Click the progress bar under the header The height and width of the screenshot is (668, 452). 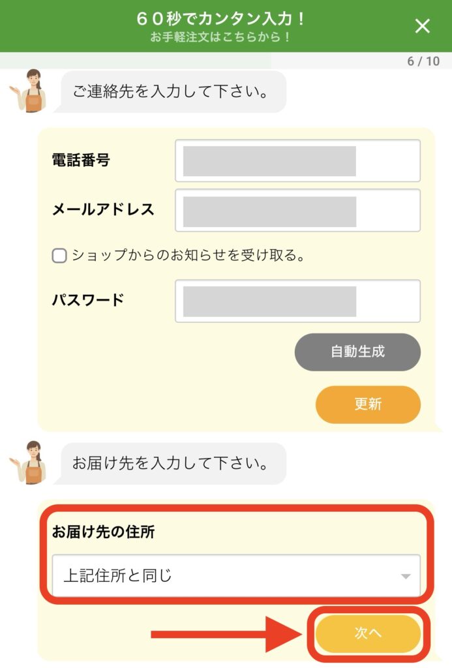(x=226, y=61)
